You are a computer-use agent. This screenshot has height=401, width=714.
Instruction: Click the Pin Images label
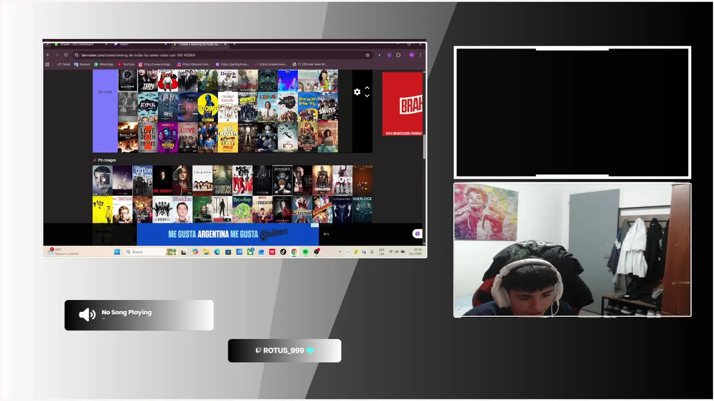click(107, 160)
